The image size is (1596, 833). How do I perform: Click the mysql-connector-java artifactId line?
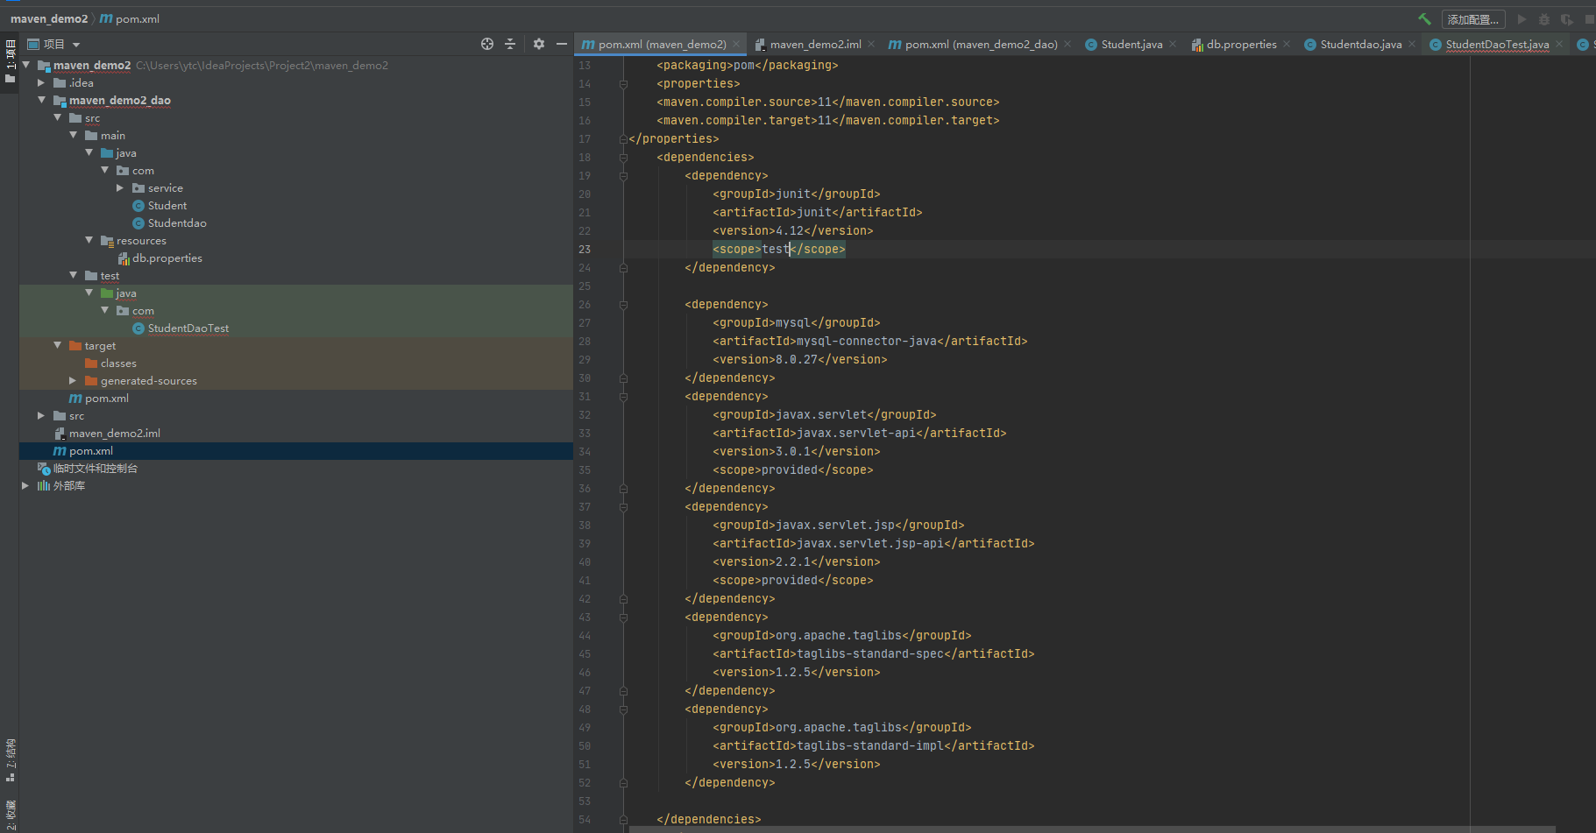coord(870,342)
